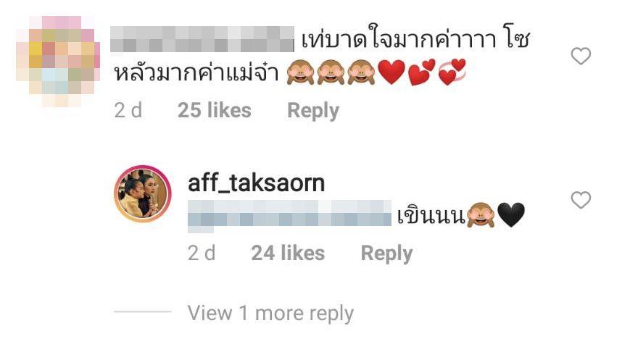
Task: Tap the heart icon beside aff_taksaorn's reply
Action: click(x=581, y=200)
